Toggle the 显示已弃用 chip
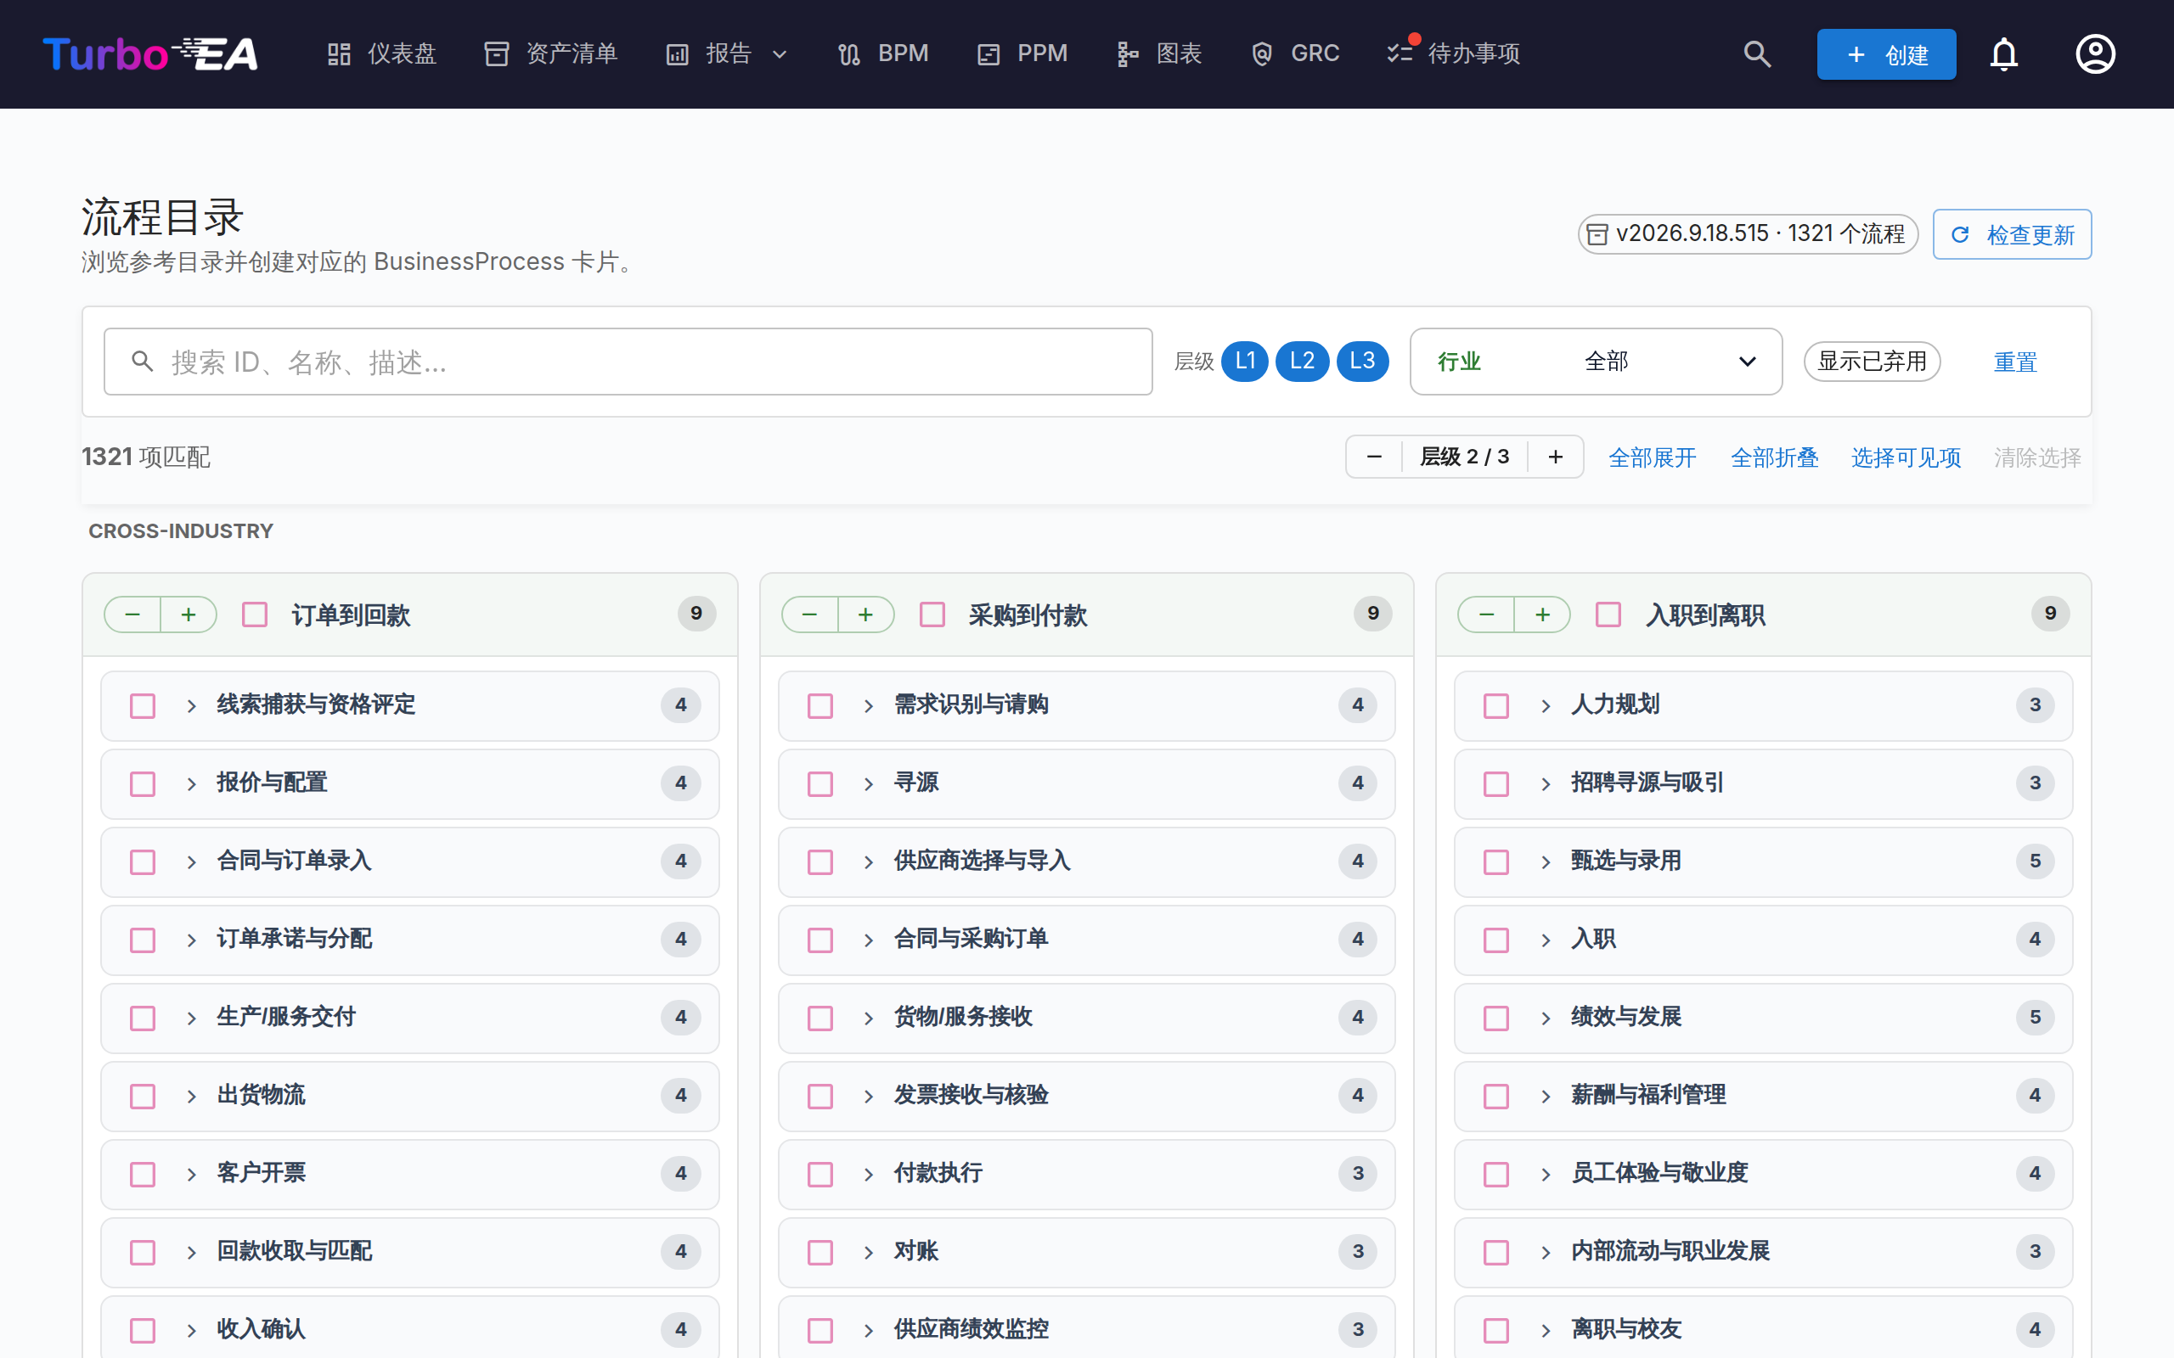 click(x=1873, y=361)
